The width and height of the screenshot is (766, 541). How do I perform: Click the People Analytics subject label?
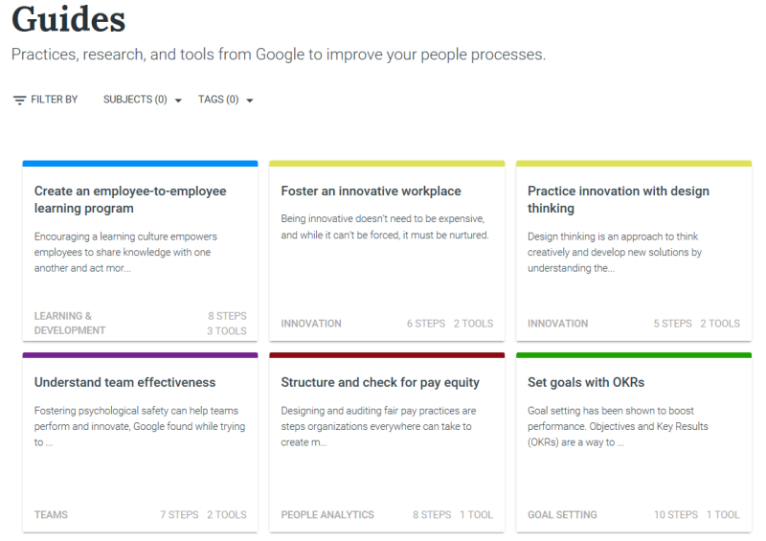[327, 514]
